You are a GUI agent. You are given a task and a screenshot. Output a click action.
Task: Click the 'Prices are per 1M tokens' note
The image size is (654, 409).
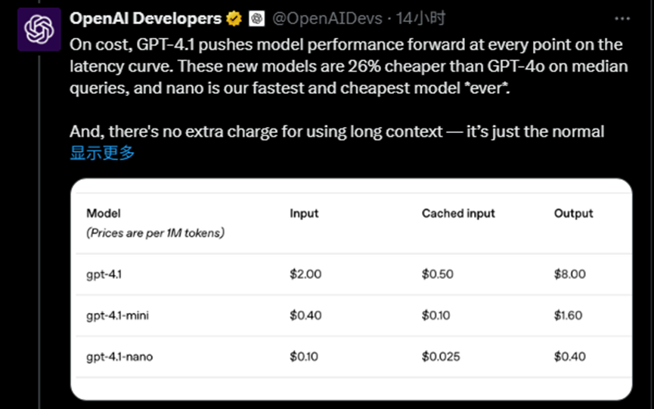[x=155, y=233]
